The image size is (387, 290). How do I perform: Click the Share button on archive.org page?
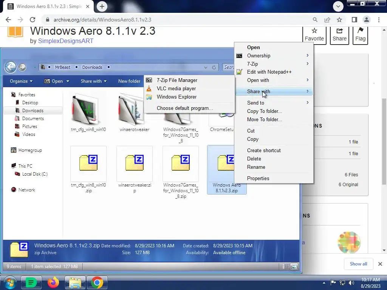339,35
